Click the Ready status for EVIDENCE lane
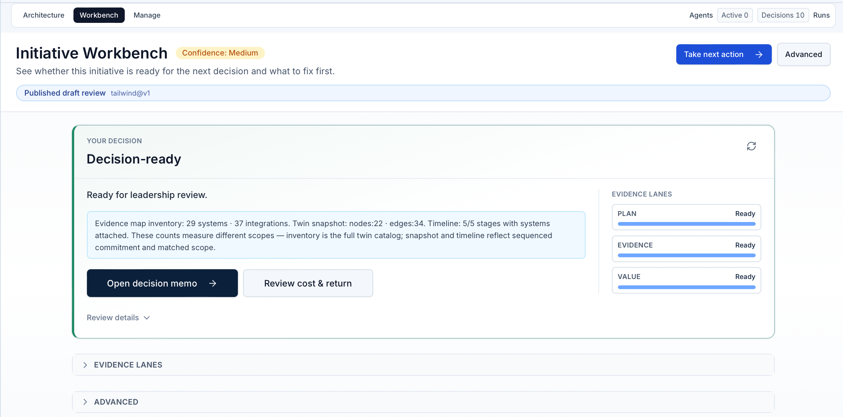Image resolution: width=843 pixels, height=417 pixels. (745, 245)
